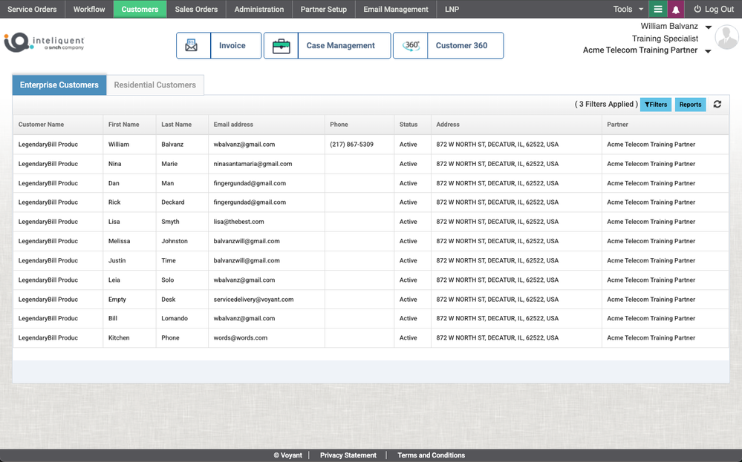The image size is (742, 462).
Task: Click the user profile avatar
Action: (726, 38)
